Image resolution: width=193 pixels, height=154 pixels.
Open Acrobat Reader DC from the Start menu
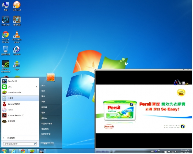point(20,116)
